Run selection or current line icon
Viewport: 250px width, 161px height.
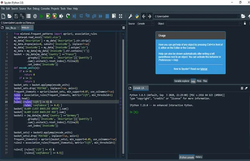click(61, 16)
